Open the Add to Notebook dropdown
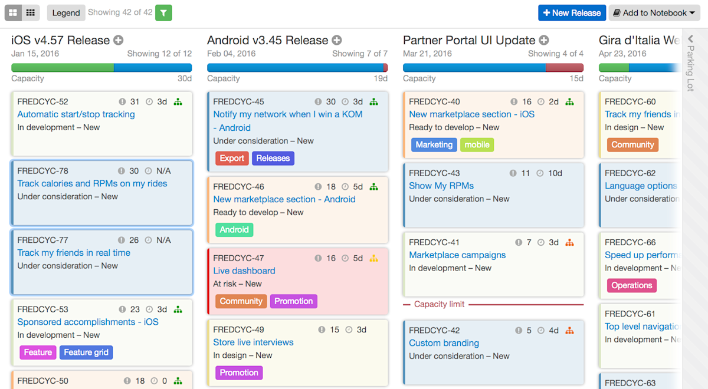 point(654,12)
